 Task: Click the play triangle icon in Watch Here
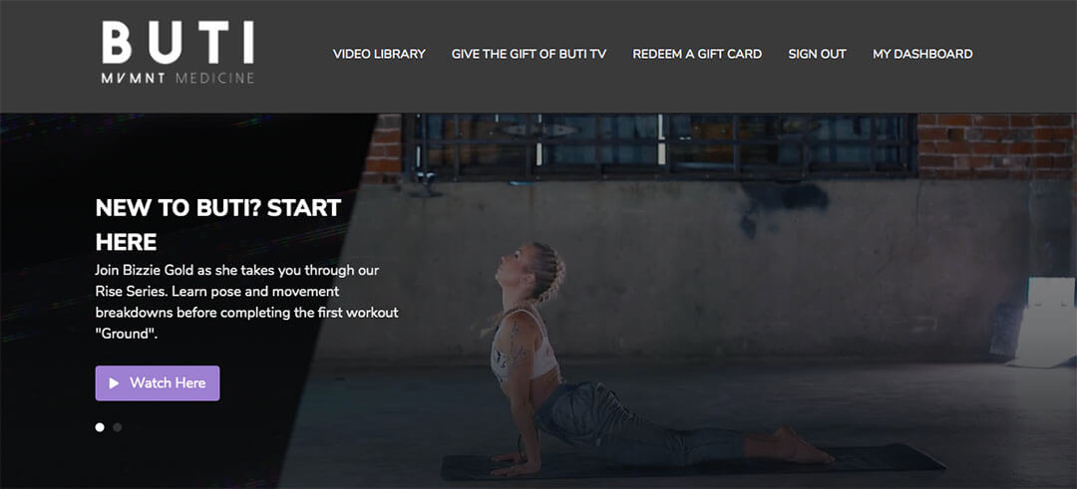point(114,383)
